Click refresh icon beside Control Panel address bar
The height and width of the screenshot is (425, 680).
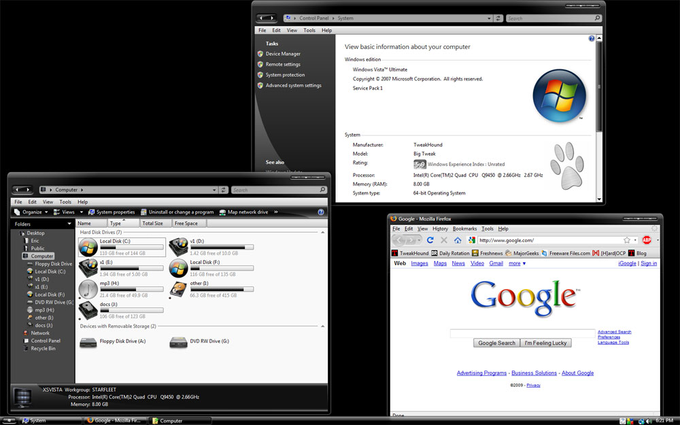(498, 18)
